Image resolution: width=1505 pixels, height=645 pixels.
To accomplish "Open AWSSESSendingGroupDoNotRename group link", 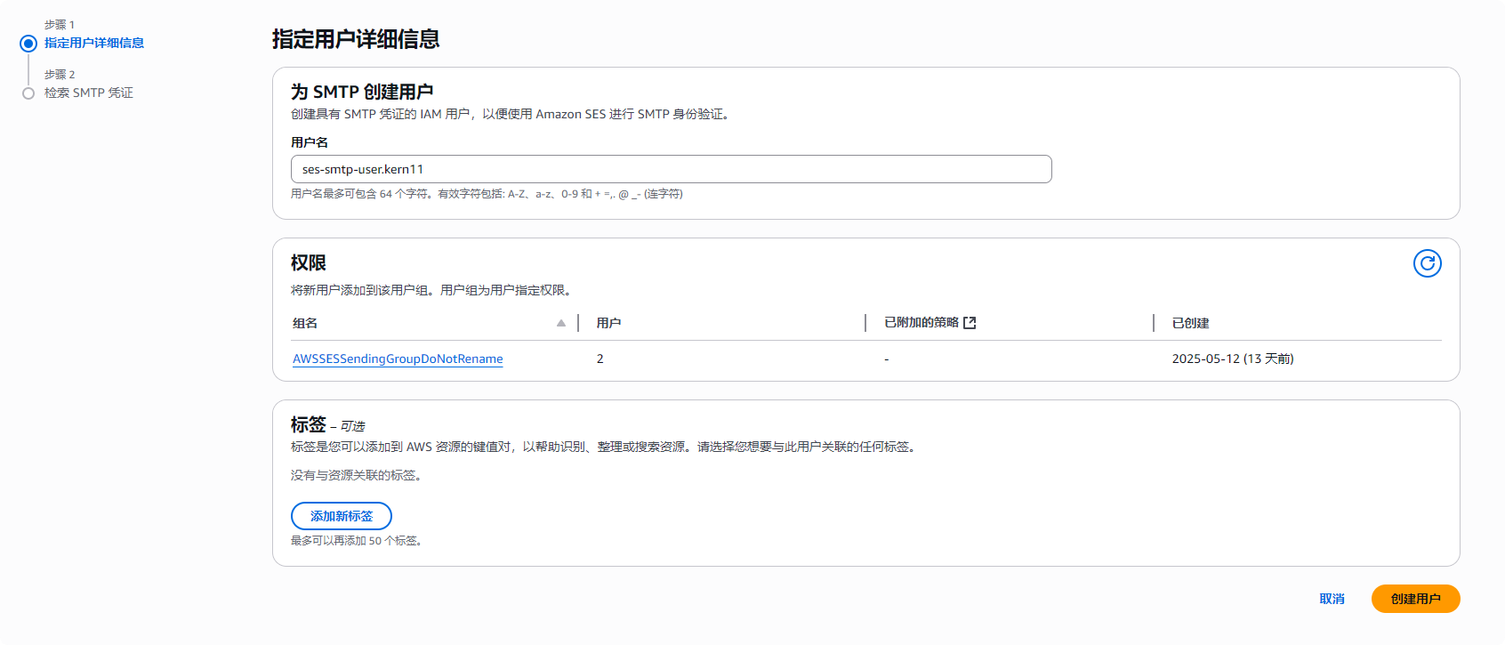I will (398, 359).
